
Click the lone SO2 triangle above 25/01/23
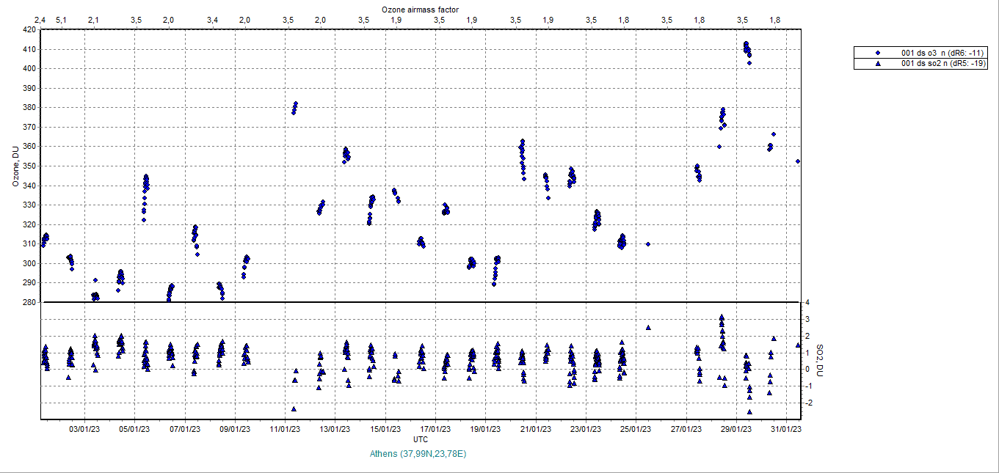tap(648, 328)
